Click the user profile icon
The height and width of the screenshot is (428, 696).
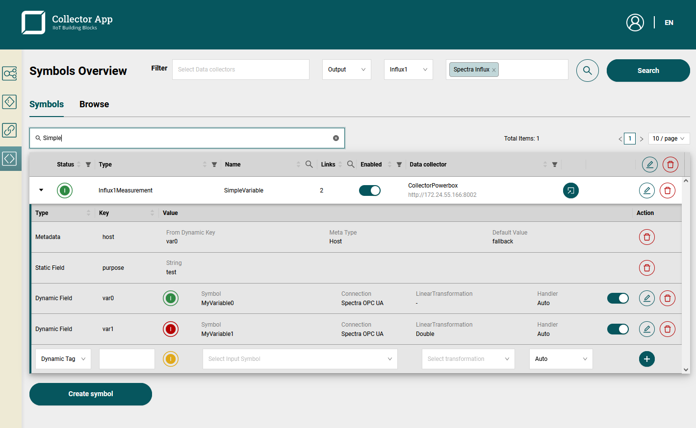pos(635,23)
